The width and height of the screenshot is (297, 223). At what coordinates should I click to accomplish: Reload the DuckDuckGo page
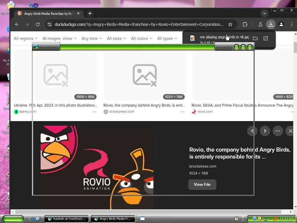click(38, 24)
